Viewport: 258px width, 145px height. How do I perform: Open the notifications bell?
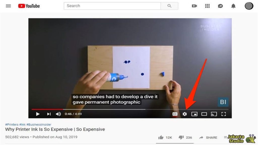(x=233, y=6)
